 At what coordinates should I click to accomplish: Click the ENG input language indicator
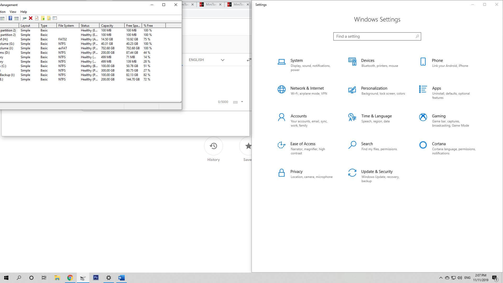(467, 278)
